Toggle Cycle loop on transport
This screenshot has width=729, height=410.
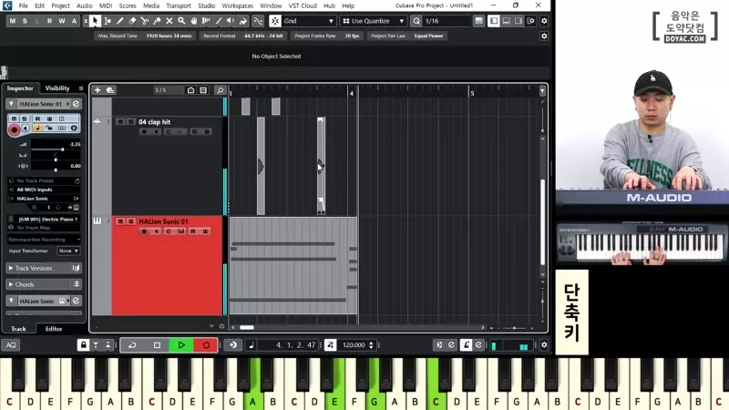[132, 345]
